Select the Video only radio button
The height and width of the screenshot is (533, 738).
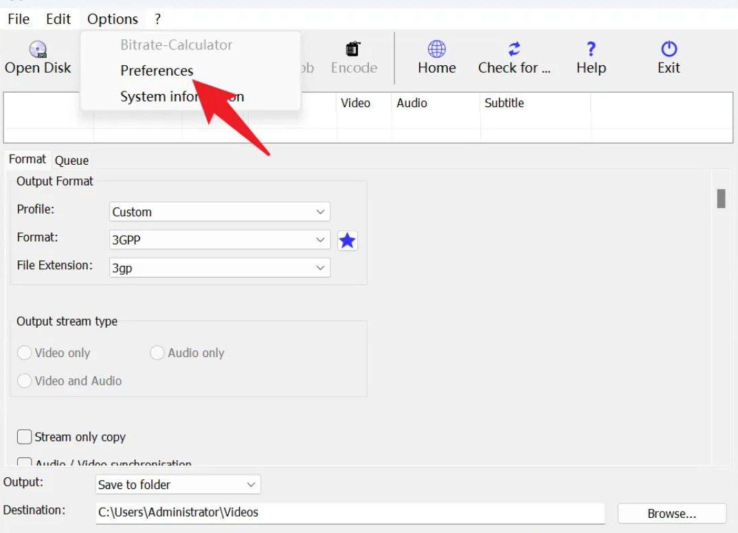[x=25, y=353]
